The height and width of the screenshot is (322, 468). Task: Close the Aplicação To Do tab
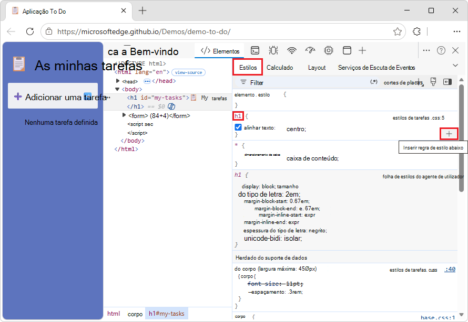[x=124, y=10]
